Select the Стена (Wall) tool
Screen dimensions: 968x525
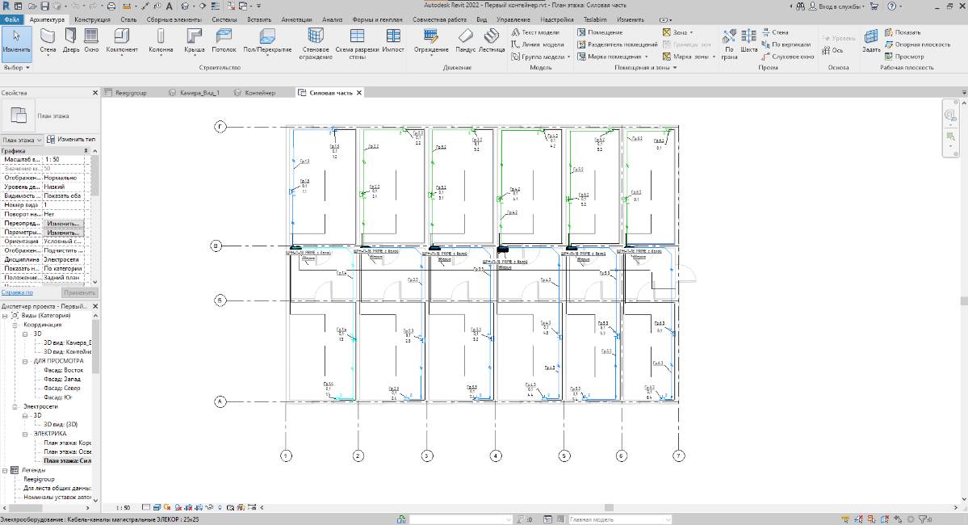coord(48,40)
